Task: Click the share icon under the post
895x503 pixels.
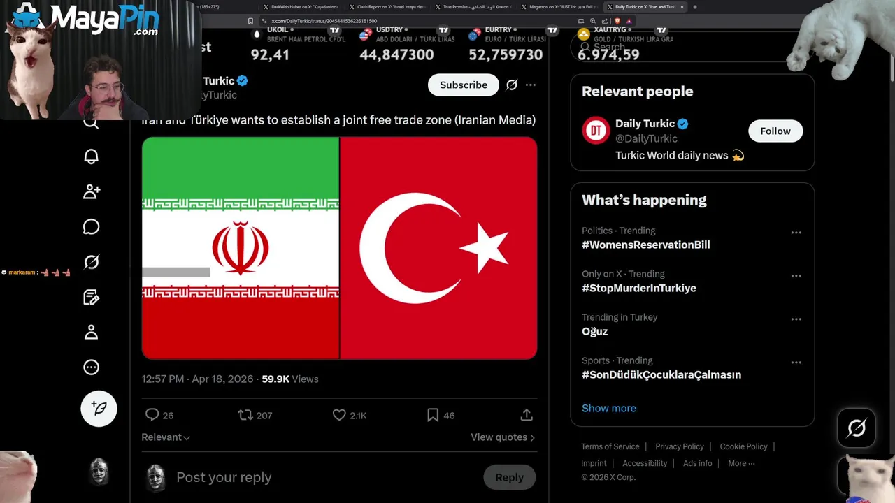Action: 527,415
